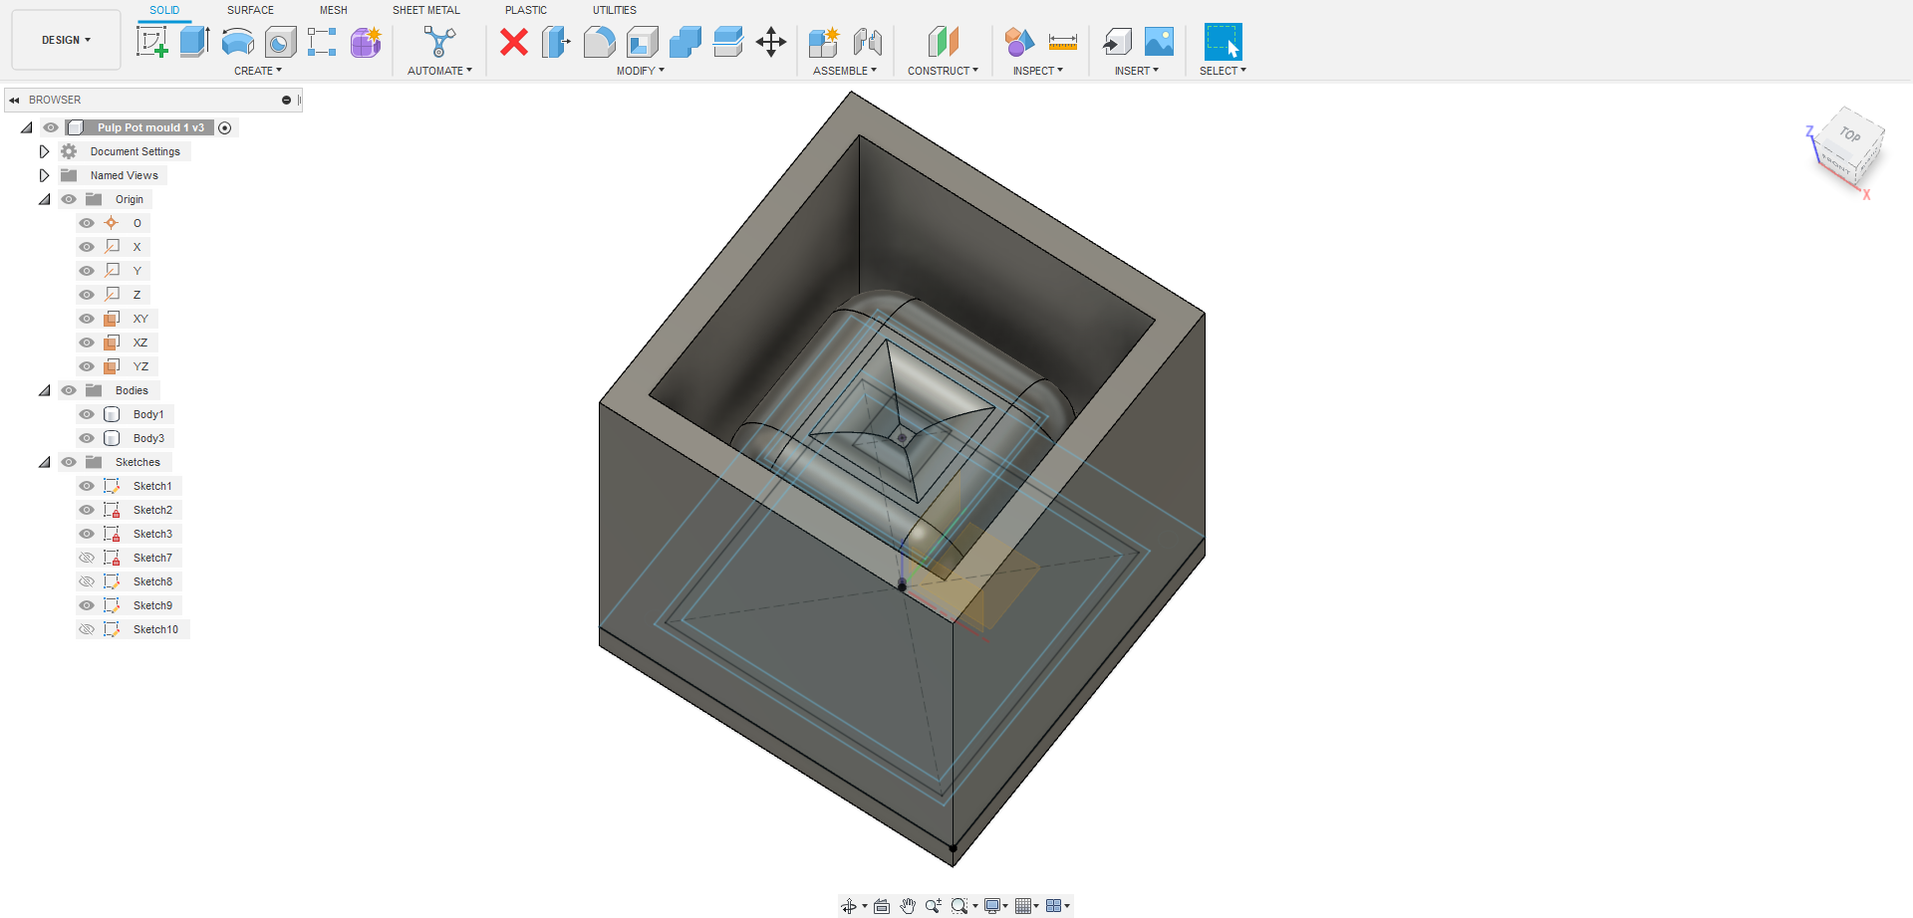Start the Measure tool
The width and height of the screenshot is (1913, 918).
coord(1063,42)
